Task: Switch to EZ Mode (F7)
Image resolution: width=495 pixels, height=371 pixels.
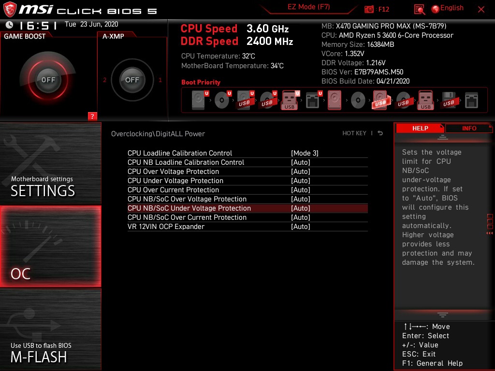Action: tap(309, 7)
